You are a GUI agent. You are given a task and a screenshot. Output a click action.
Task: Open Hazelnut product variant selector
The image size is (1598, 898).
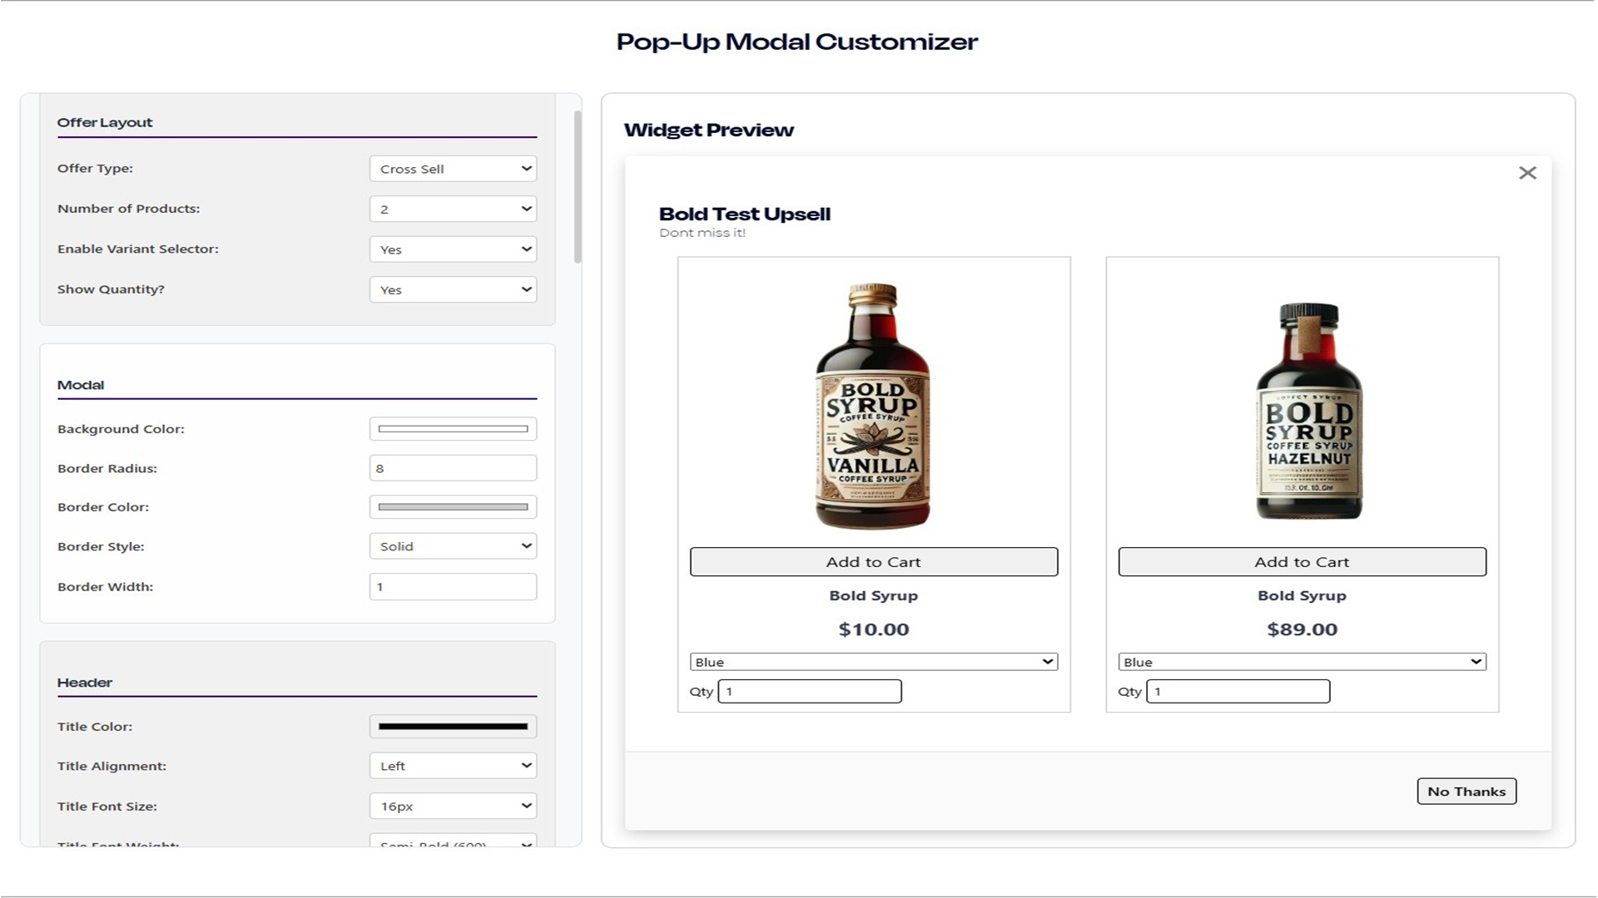1302,662
